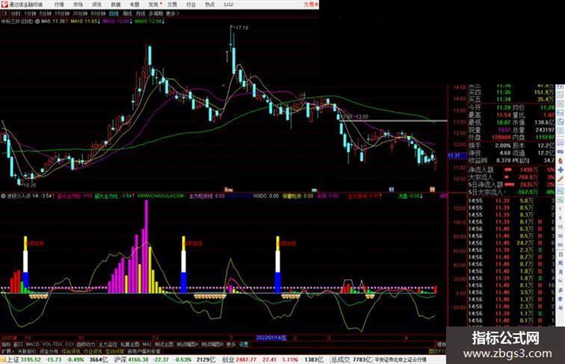565x364 pixels.
Task: Click the RSI button in right sidebar
Action: [560, 152]
